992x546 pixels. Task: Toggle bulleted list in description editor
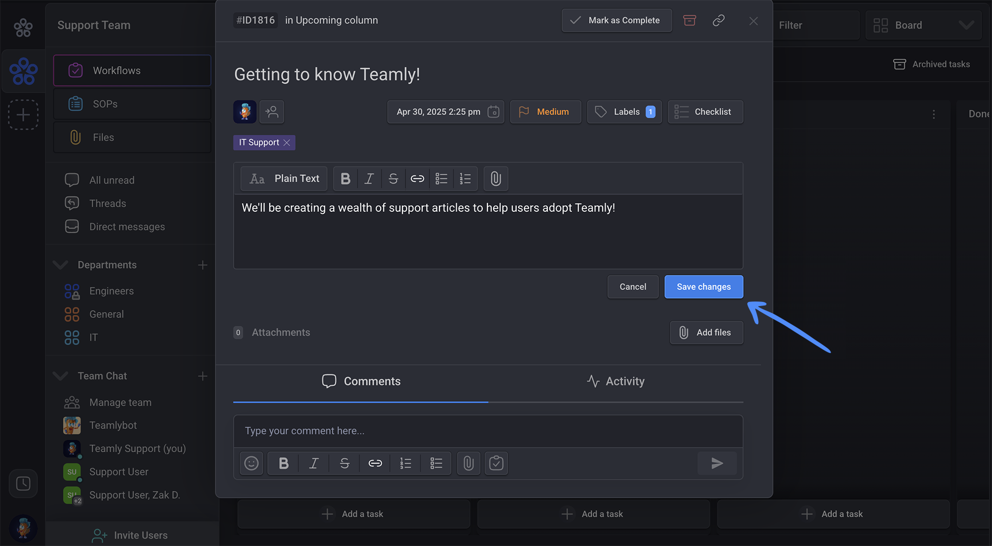[x=441, y=179]
